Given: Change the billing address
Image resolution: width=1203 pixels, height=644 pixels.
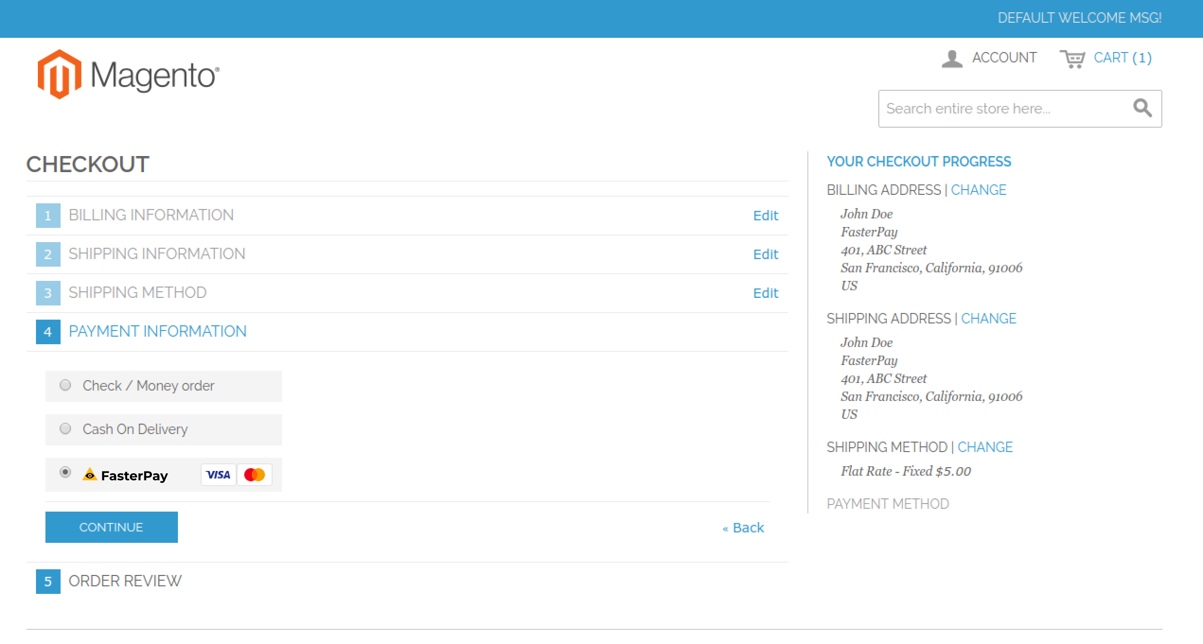Looking at the screenshot, I should (978, 190).
